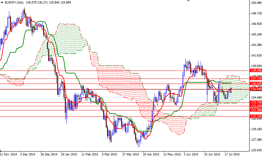Click the 129.180 price scale value

(x=256, y=129)
